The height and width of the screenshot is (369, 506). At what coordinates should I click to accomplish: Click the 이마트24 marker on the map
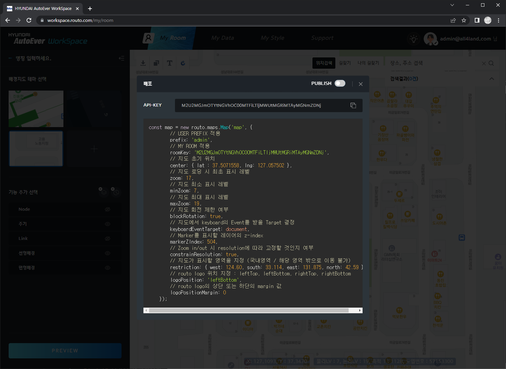(x=434, y=256)
